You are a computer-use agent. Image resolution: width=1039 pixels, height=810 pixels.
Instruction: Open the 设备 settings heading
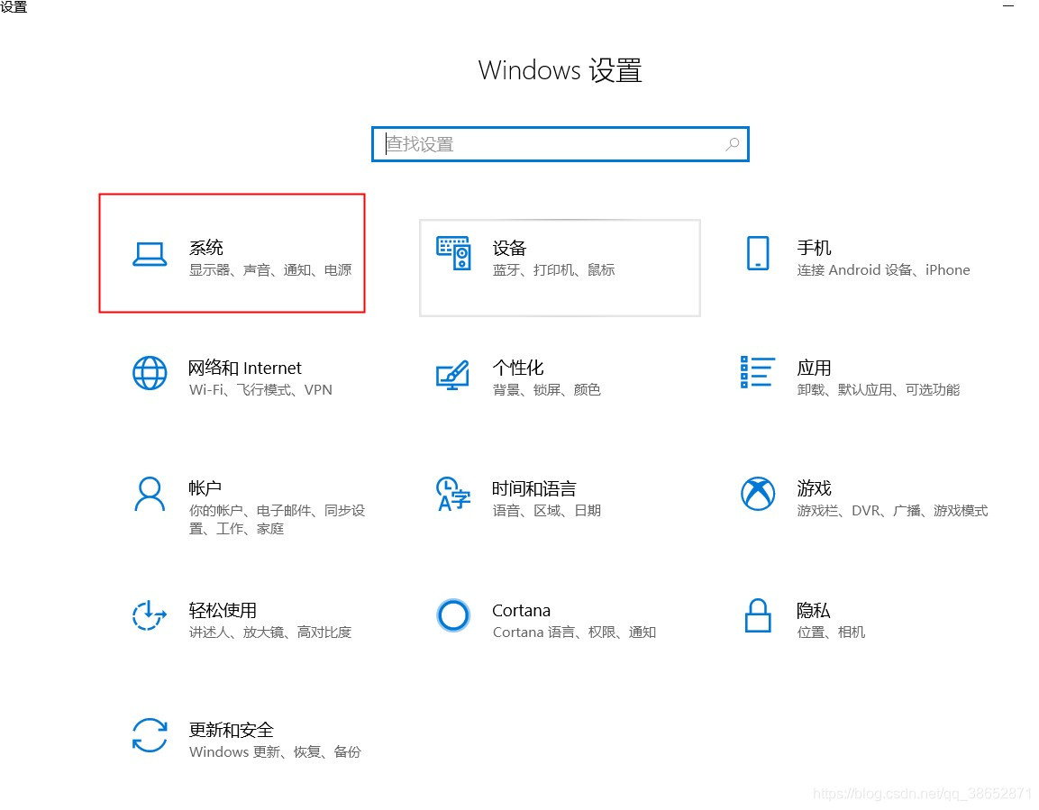pos(509,248)
